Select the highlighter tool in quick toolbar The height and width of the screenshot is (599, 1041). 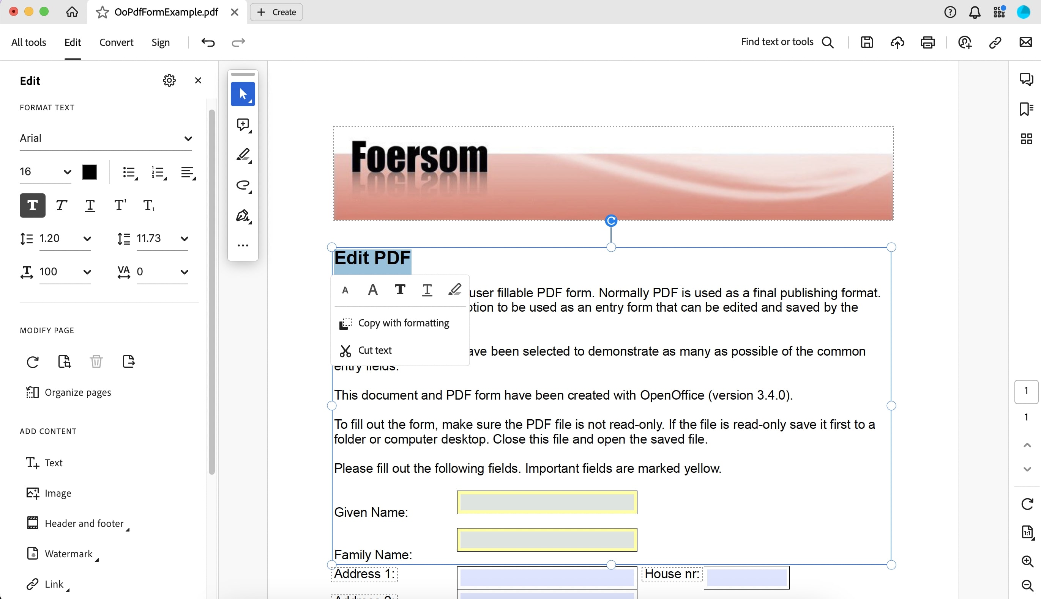coord(243,155)
